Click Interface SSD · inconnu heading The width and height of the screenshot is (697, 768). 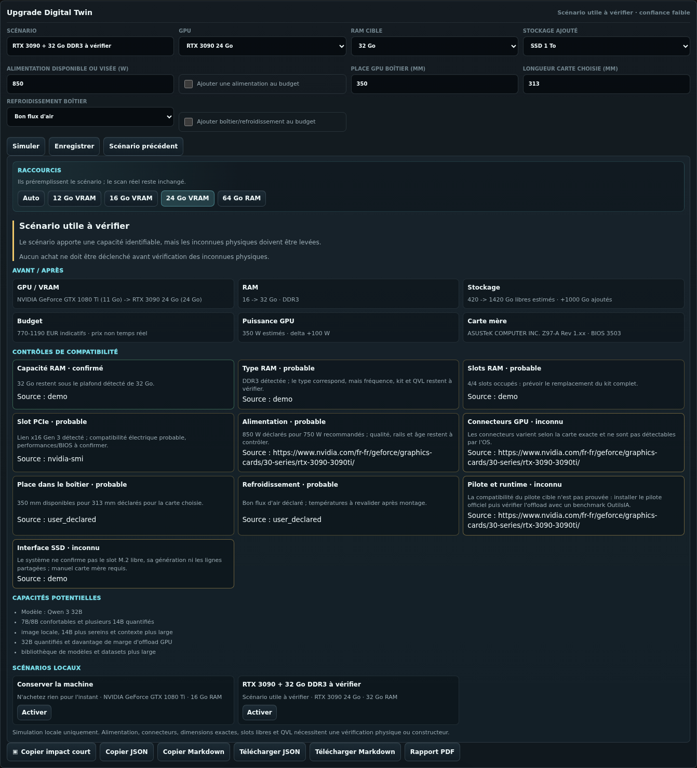click(x=58, y=548)
